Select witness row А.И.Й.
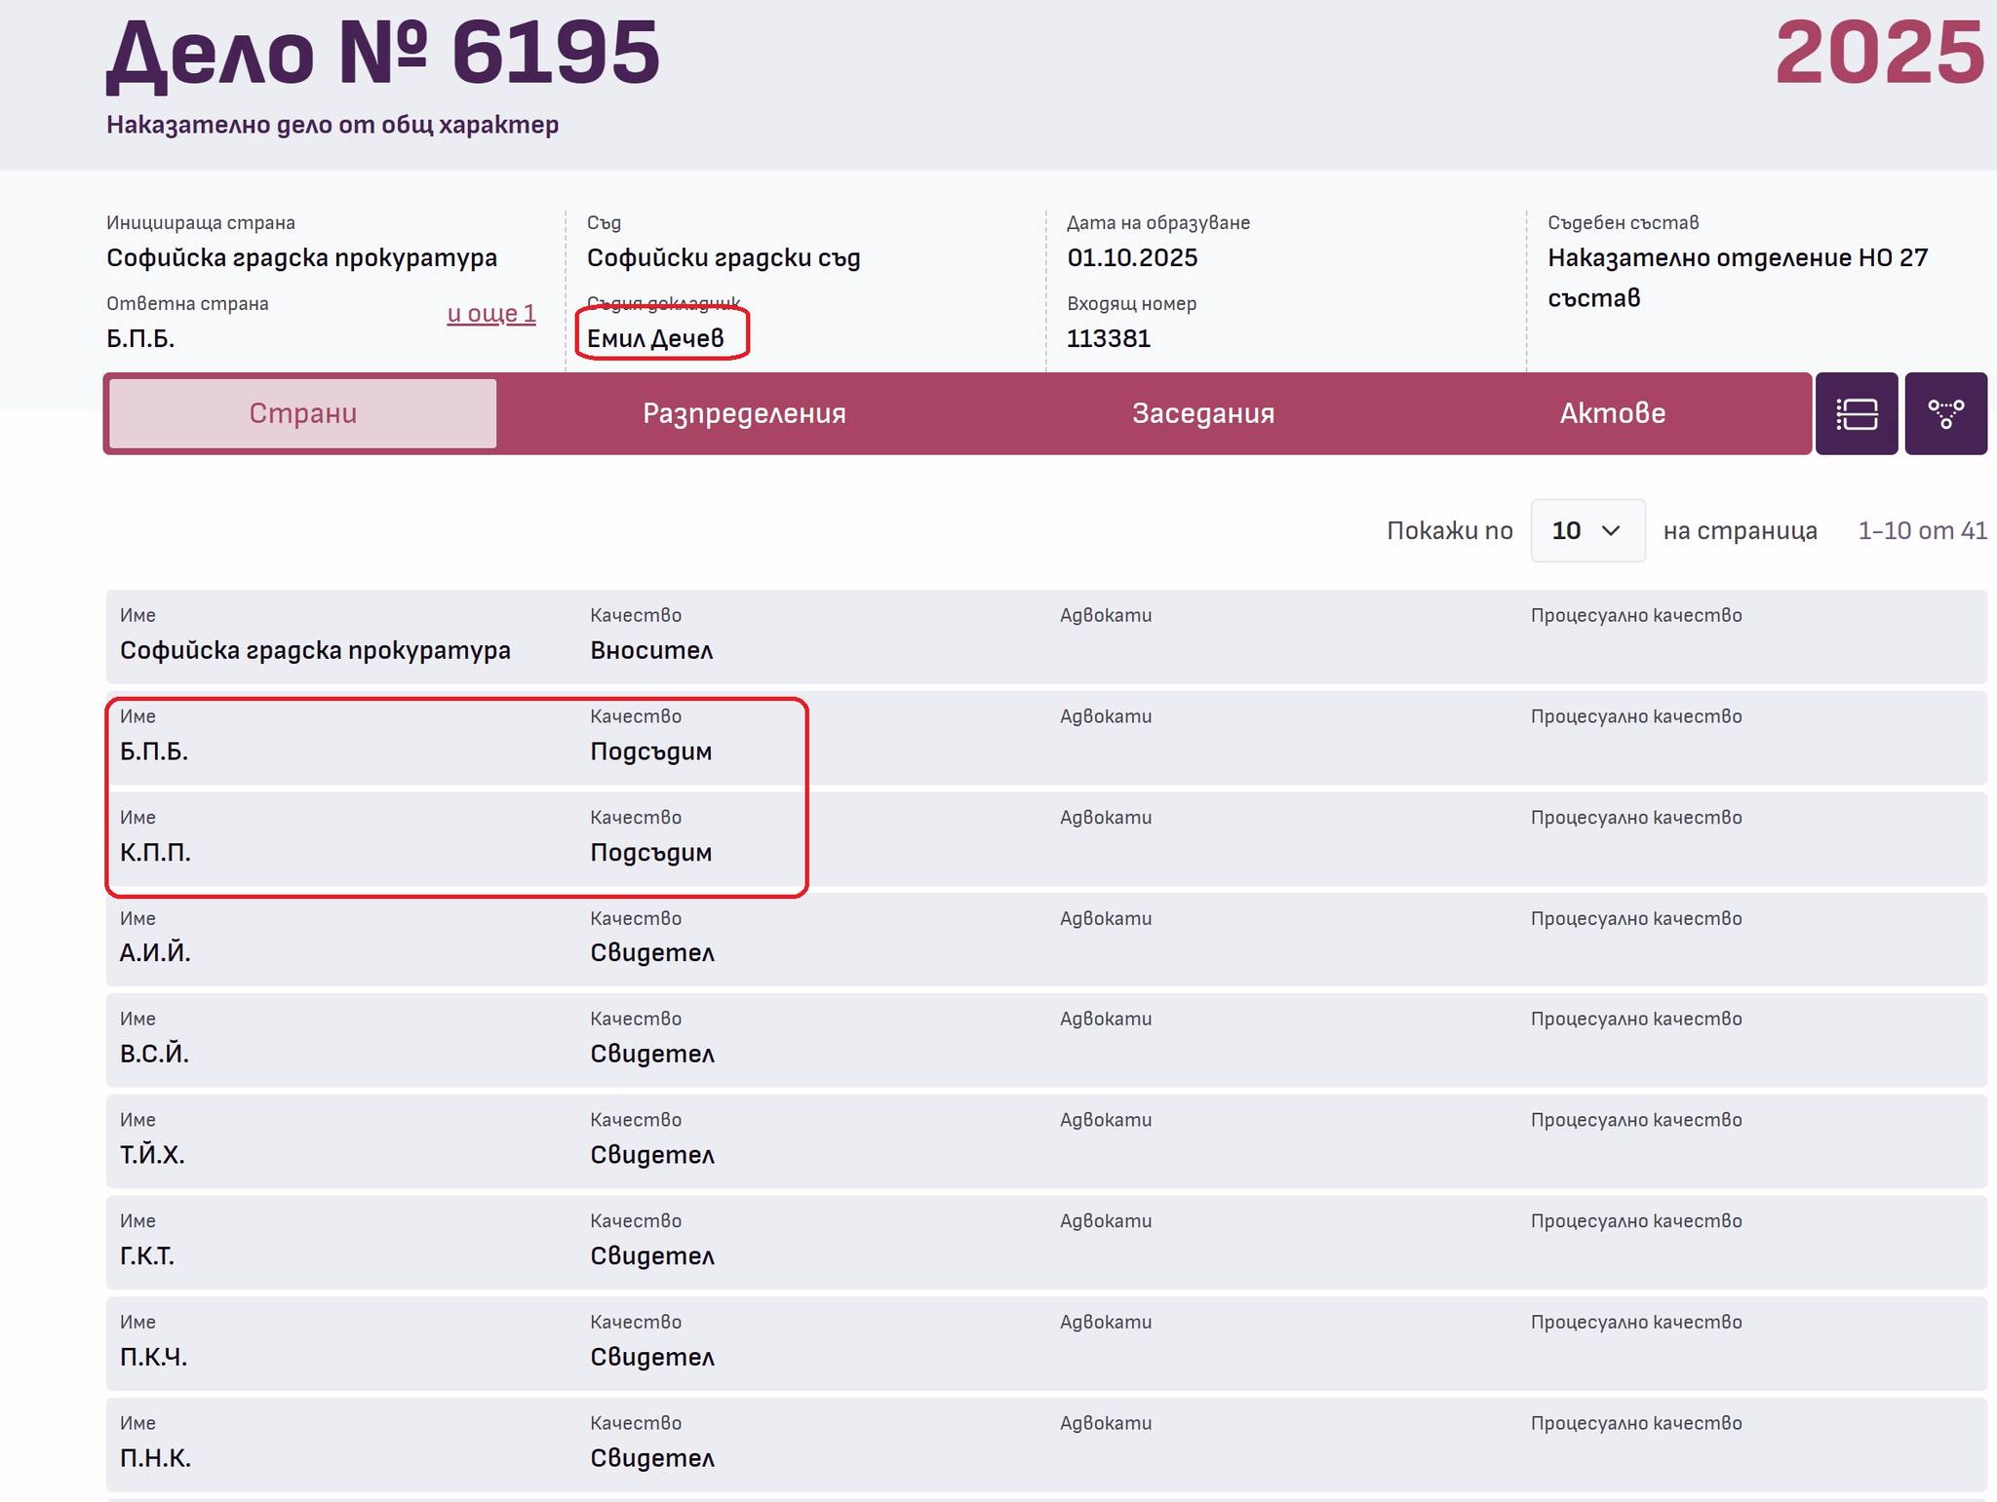The image size is (1997, 1502). point(155,953)
